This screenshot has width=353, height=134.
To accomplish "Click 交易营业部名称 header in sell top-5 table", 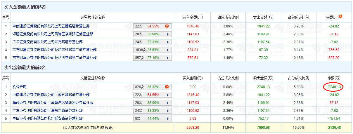I will (x=93, y=78).
